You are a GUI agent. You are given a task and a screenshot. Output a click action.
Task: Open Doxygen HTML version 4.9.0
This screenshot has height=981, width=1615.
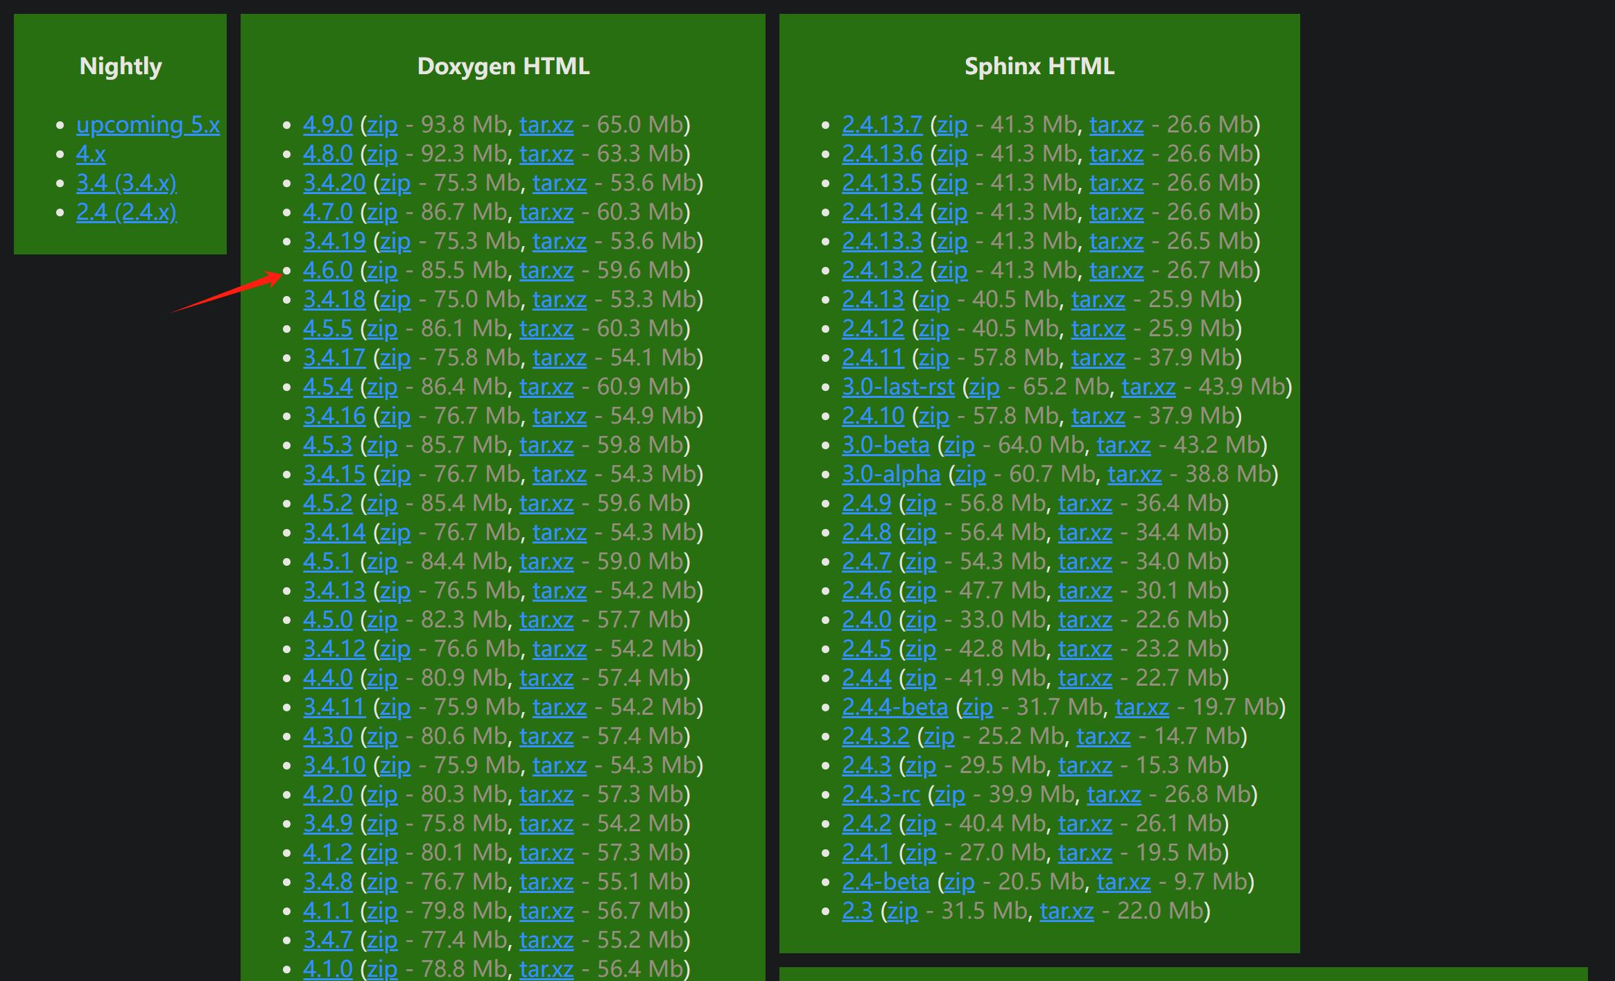327,124
